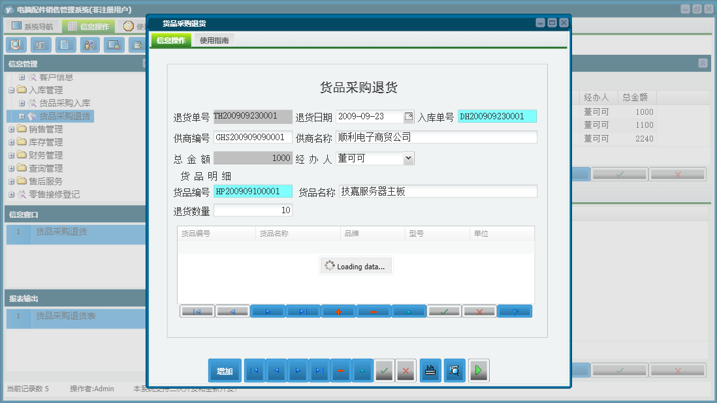Viewport: 717px width, 403px height.
Task: Open the 退货日期 calendar picker
Action: [409, 116]
